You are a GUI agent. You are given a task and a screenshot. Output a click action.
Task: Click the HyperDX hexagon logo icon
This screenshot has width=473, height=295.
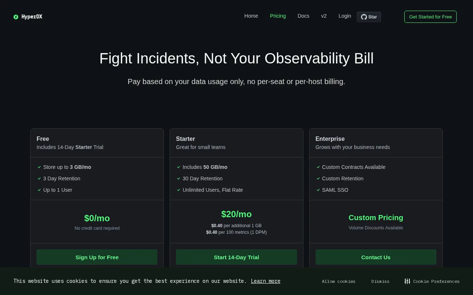(x=16, y=17)
